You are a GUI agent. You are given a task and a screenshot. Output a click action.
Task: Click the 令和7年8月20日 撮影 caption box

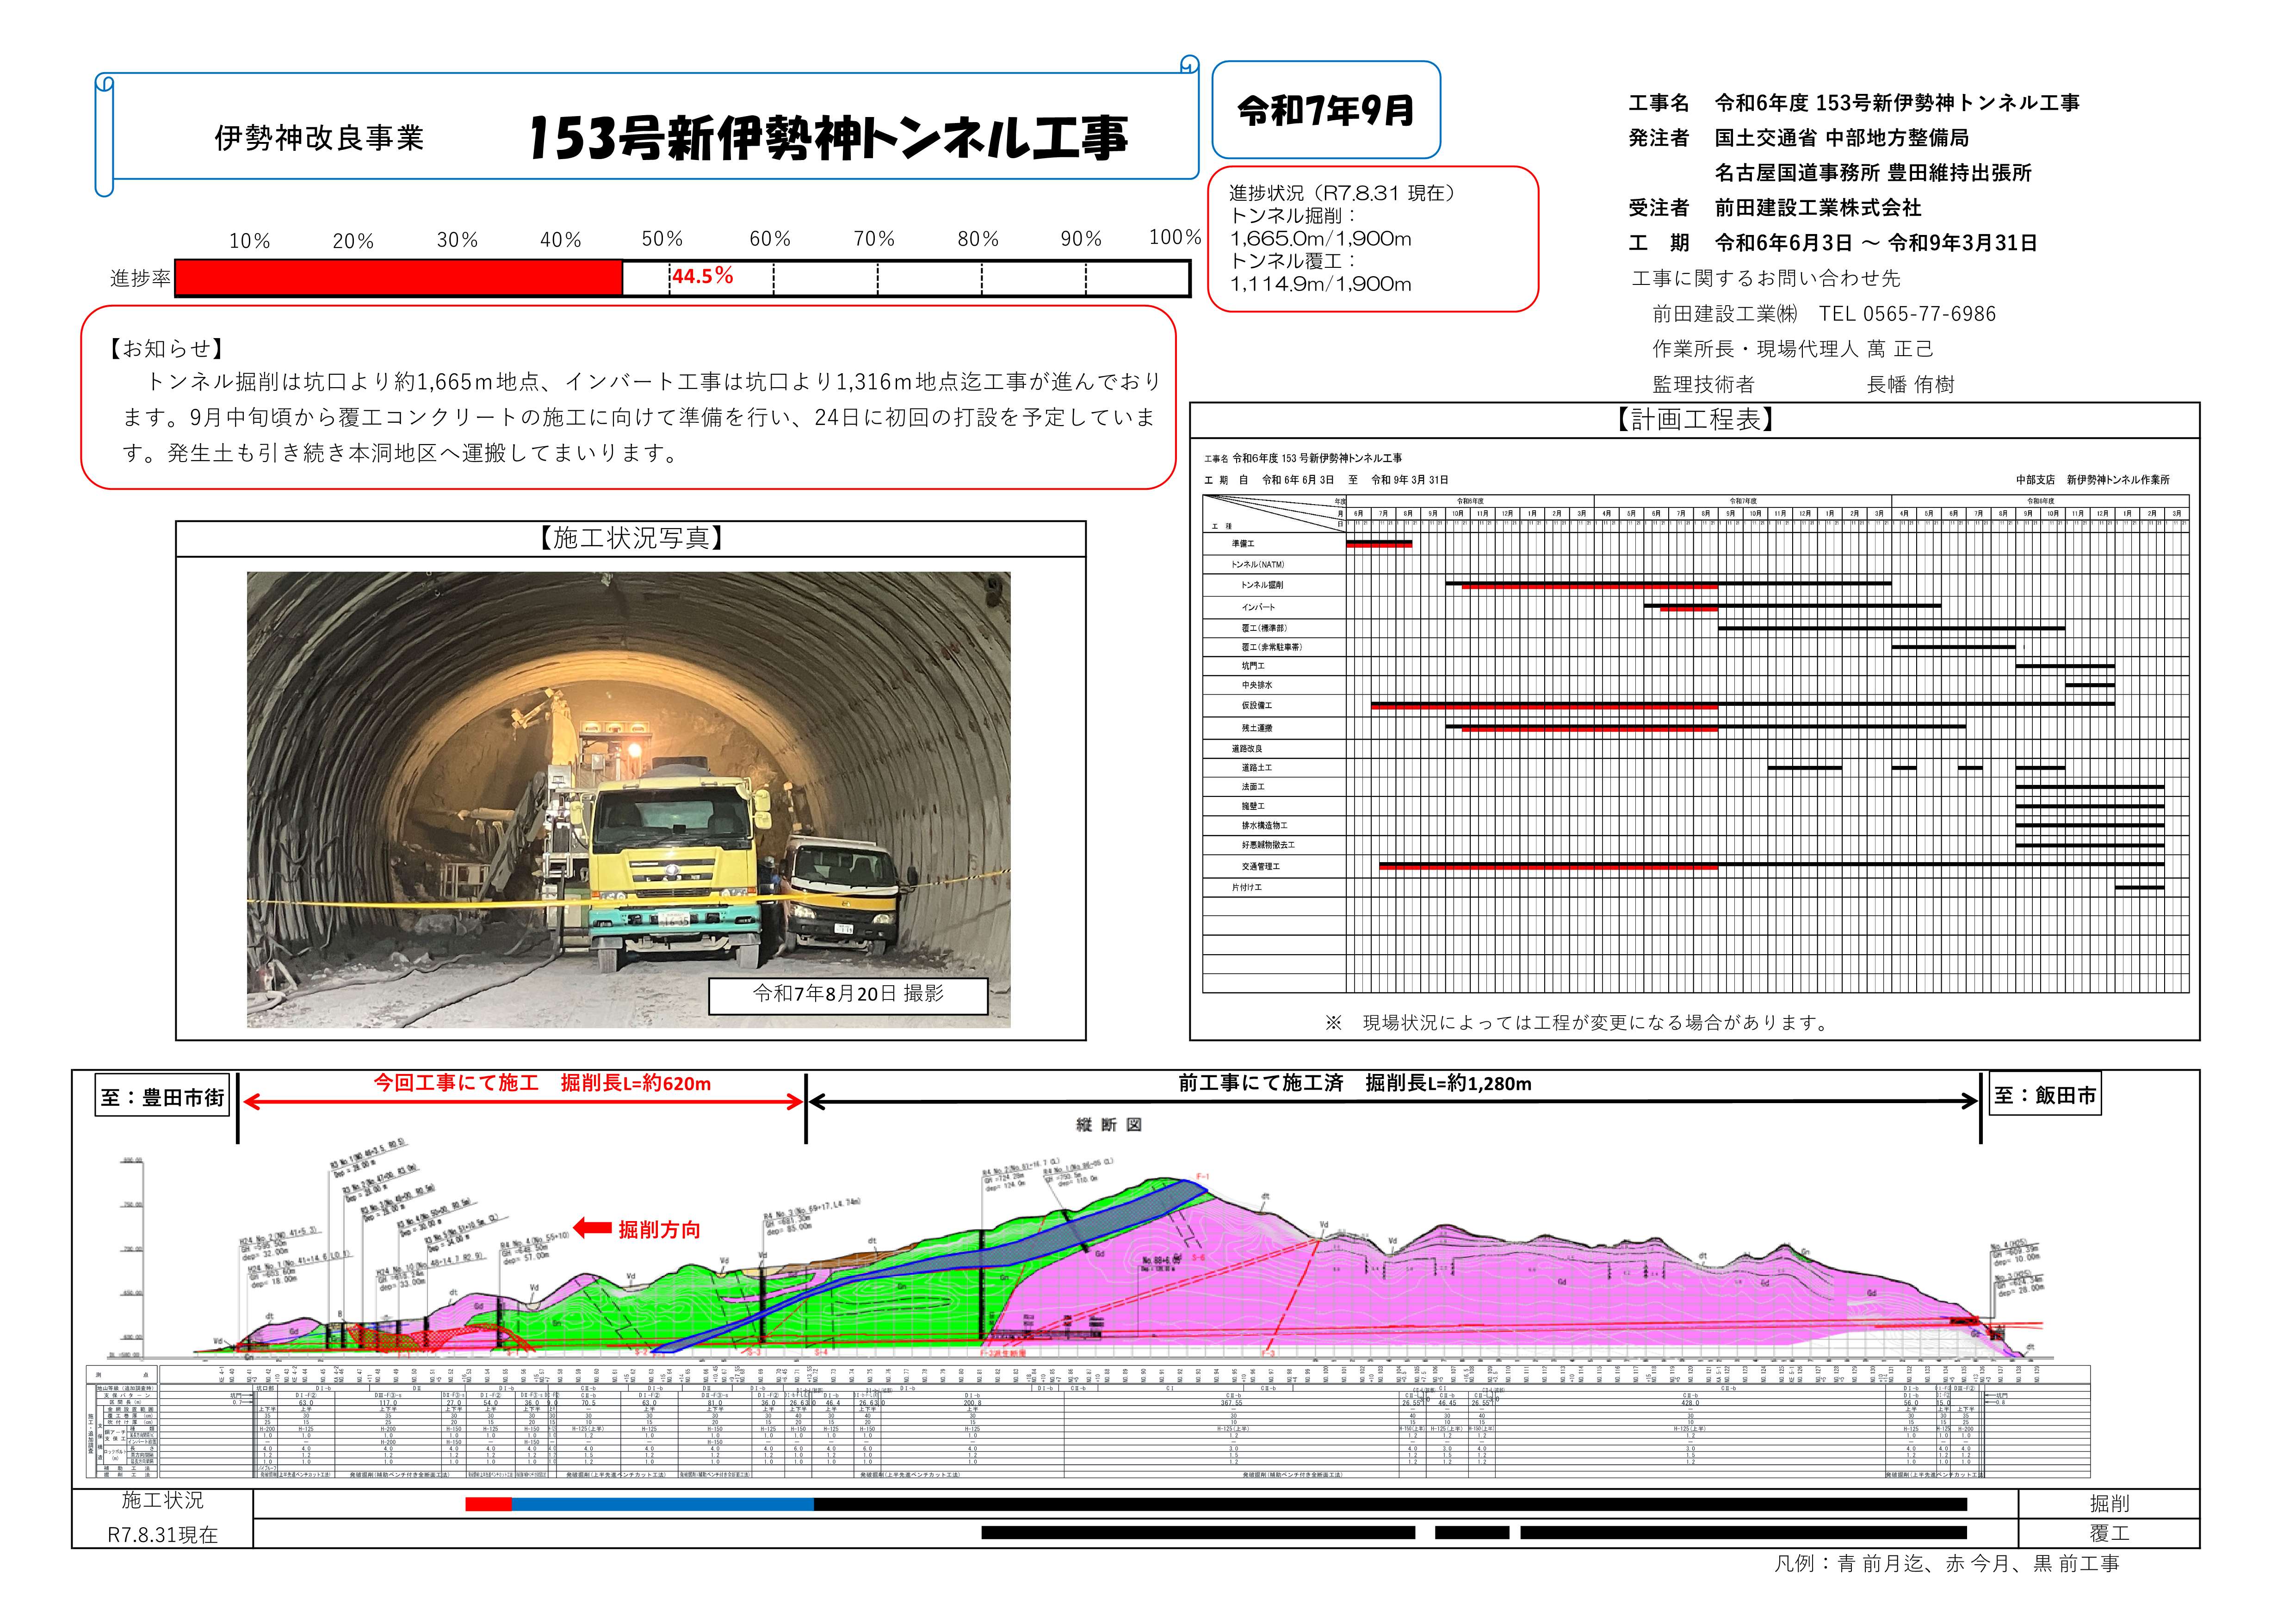pos(847,994)
